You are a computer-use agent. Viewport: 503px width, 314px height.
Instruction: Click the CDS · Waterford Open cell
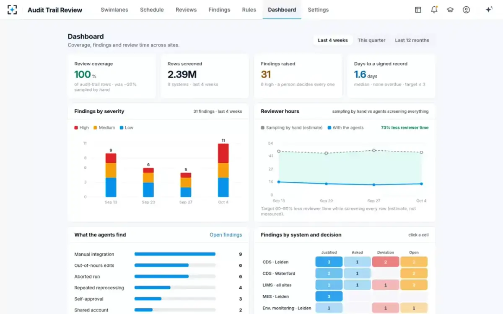pos(414,273)
